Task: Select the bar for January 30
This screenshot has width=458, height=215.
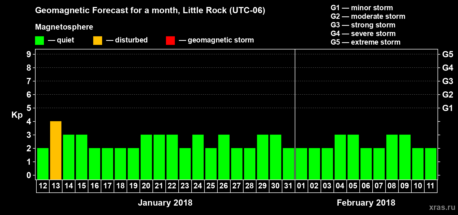Action: click(276, 157)
